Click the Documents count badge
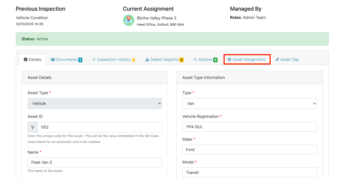 80,60
